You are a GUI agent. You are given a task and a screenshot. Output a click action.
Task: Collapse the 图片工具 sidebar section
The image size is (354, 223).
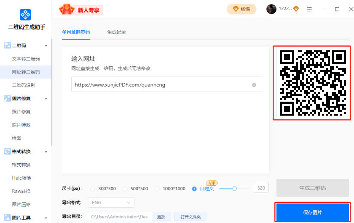coord(46,218)
